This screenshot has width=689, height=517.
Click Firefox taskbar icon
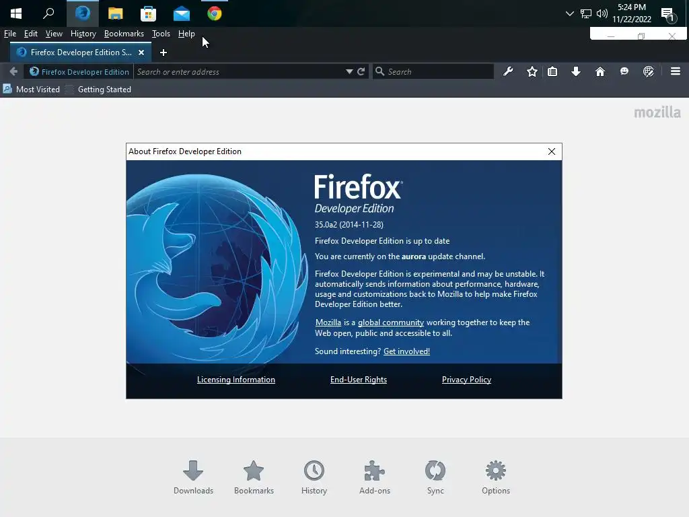pyautogui.click(x=83, y=13)
